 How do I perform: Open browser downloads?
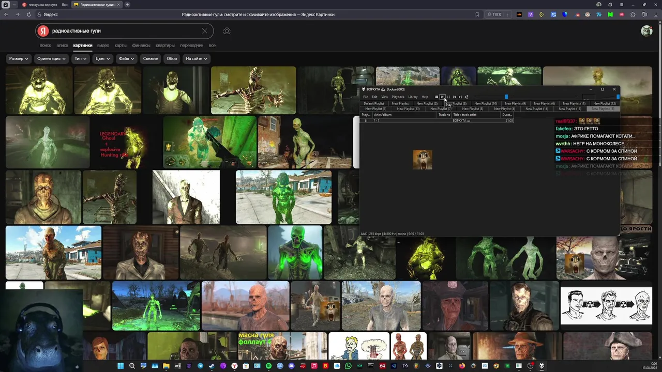tap(656, 14)
